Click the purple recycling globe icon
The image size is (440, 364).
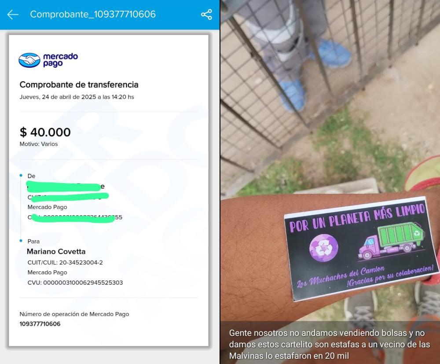click(323, 248)
